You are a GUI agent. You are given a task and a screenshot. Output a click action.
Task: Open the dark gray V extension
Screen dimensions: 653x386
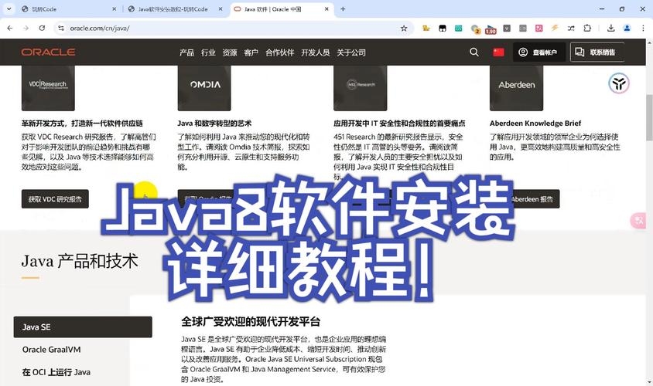[507, 29]
